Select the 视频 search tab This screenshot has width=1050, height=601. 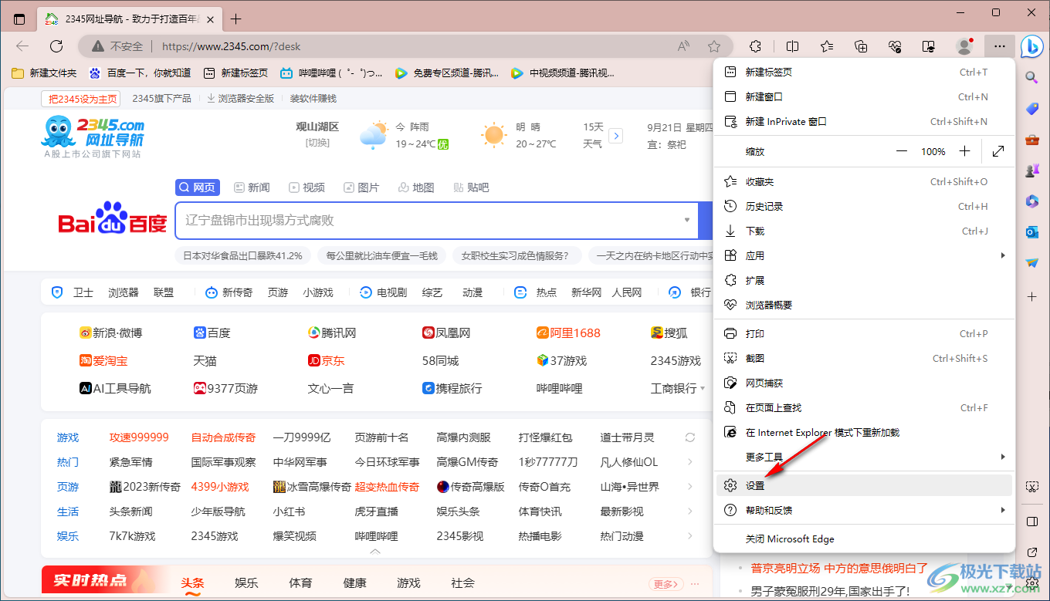[307, 187]
